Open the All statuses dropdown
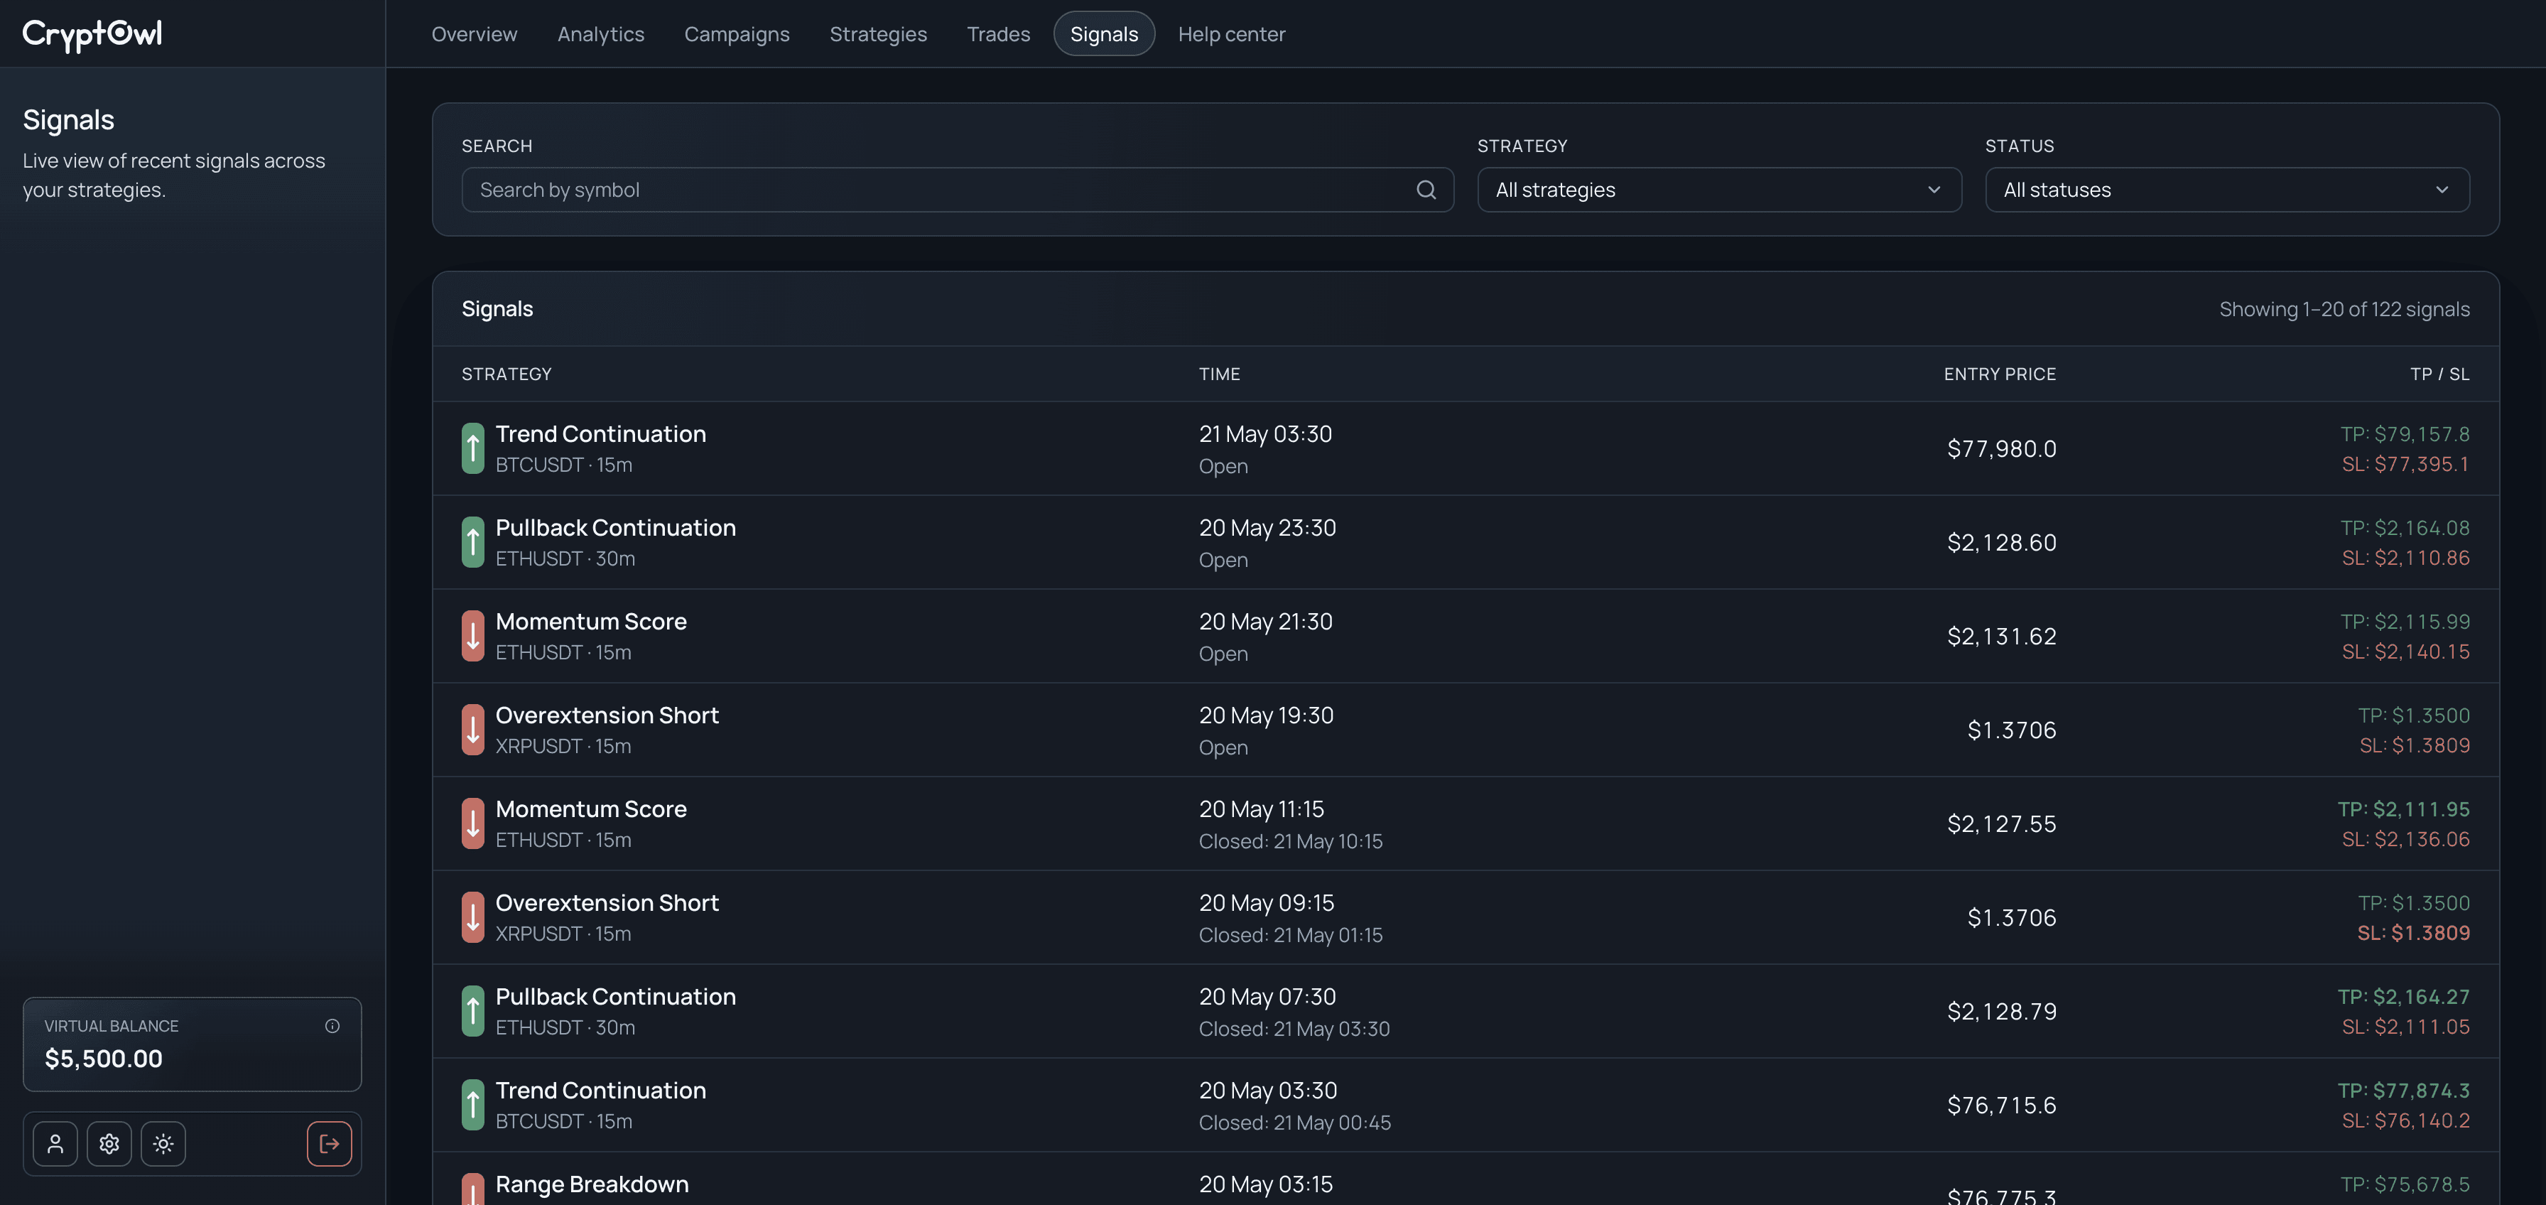 click(x=2227, y=190)
